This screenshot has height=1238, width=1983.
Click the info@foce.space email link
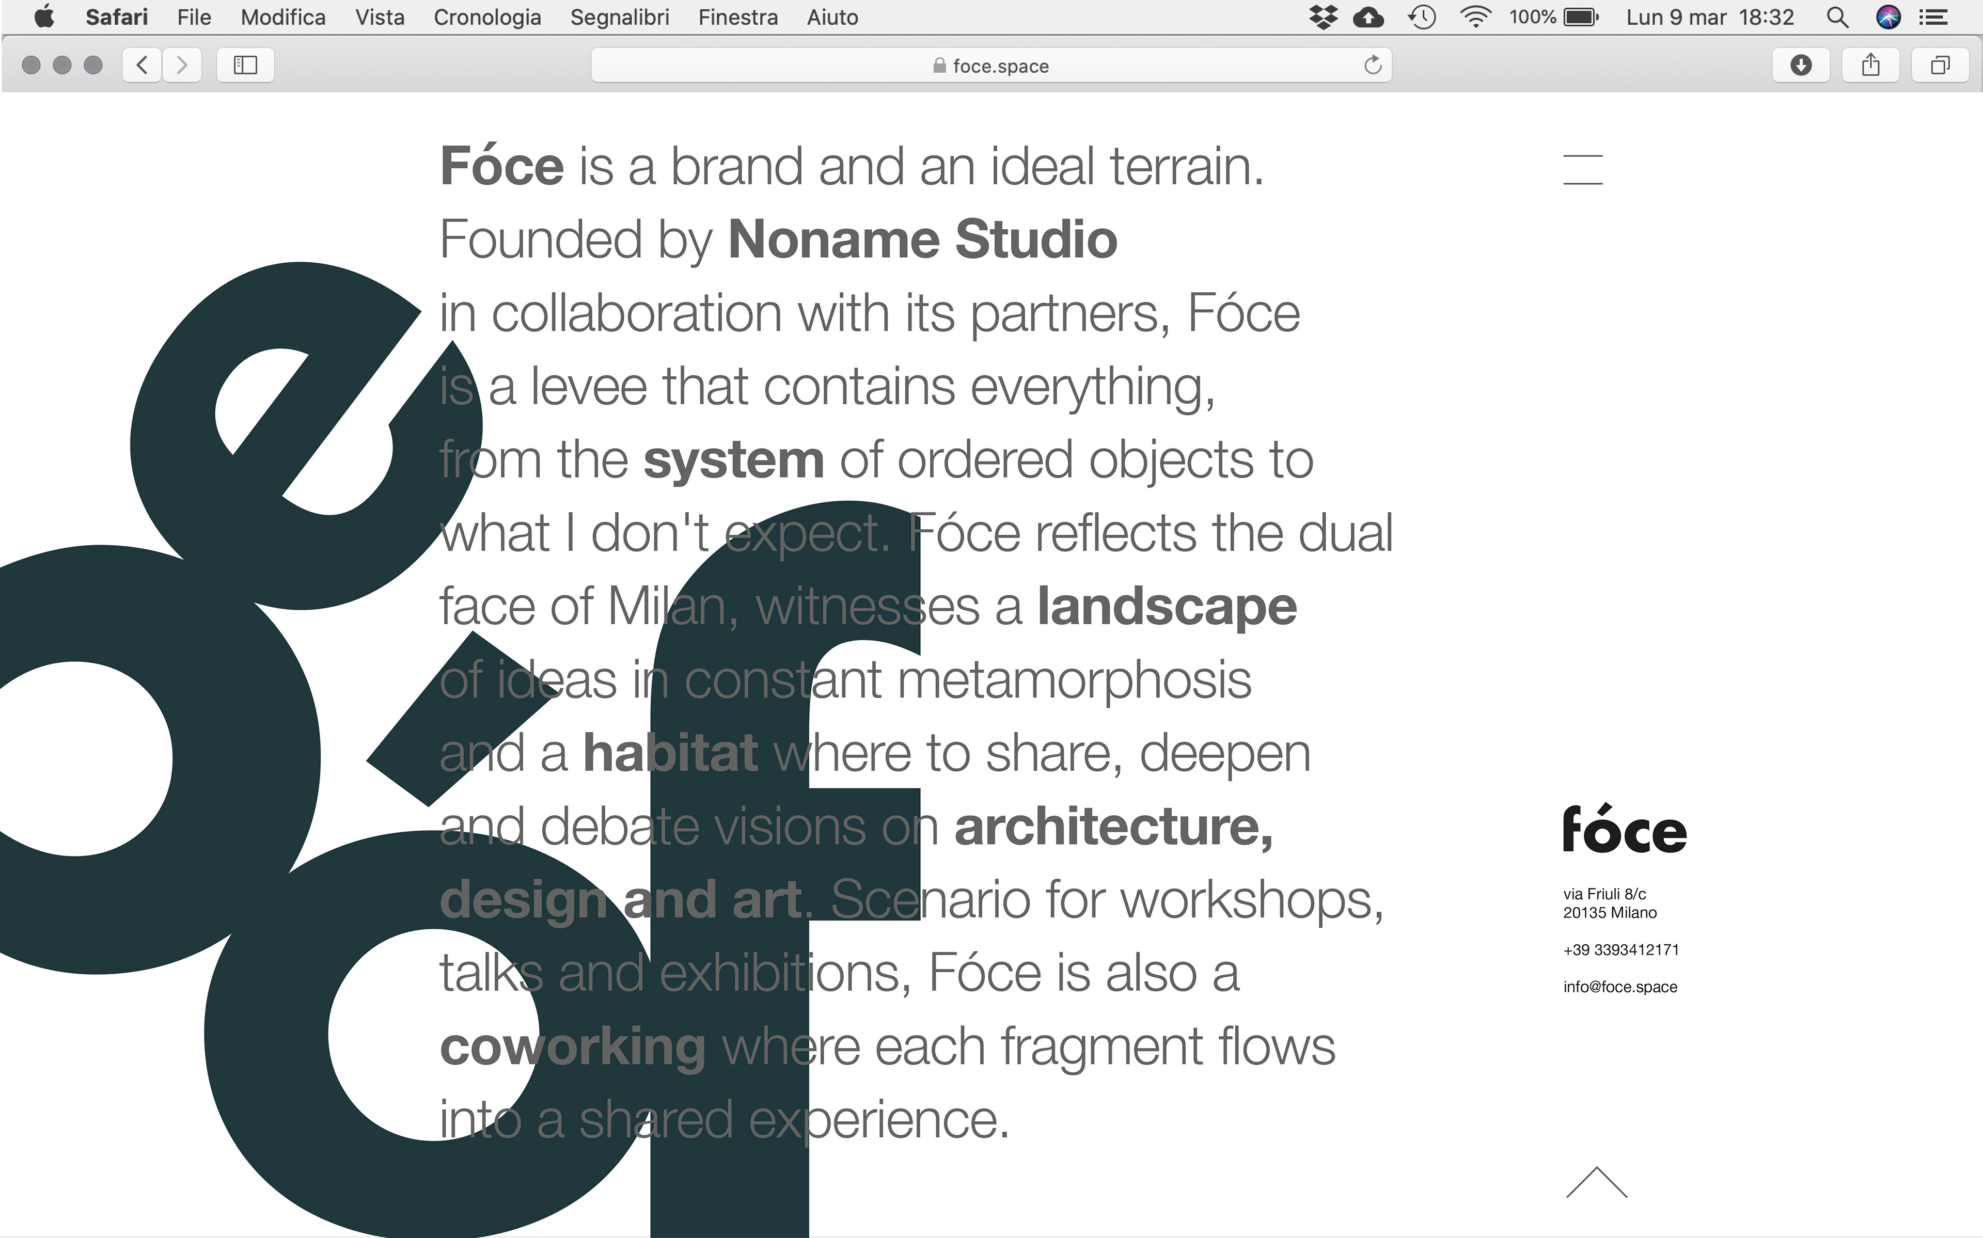tap(1619, 987)
